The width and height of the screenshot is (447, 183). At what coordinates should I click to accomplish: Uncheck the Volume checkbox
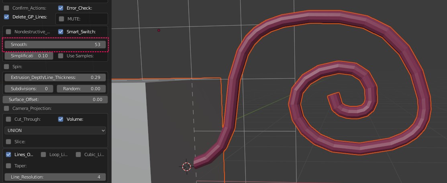click(61, 119)
